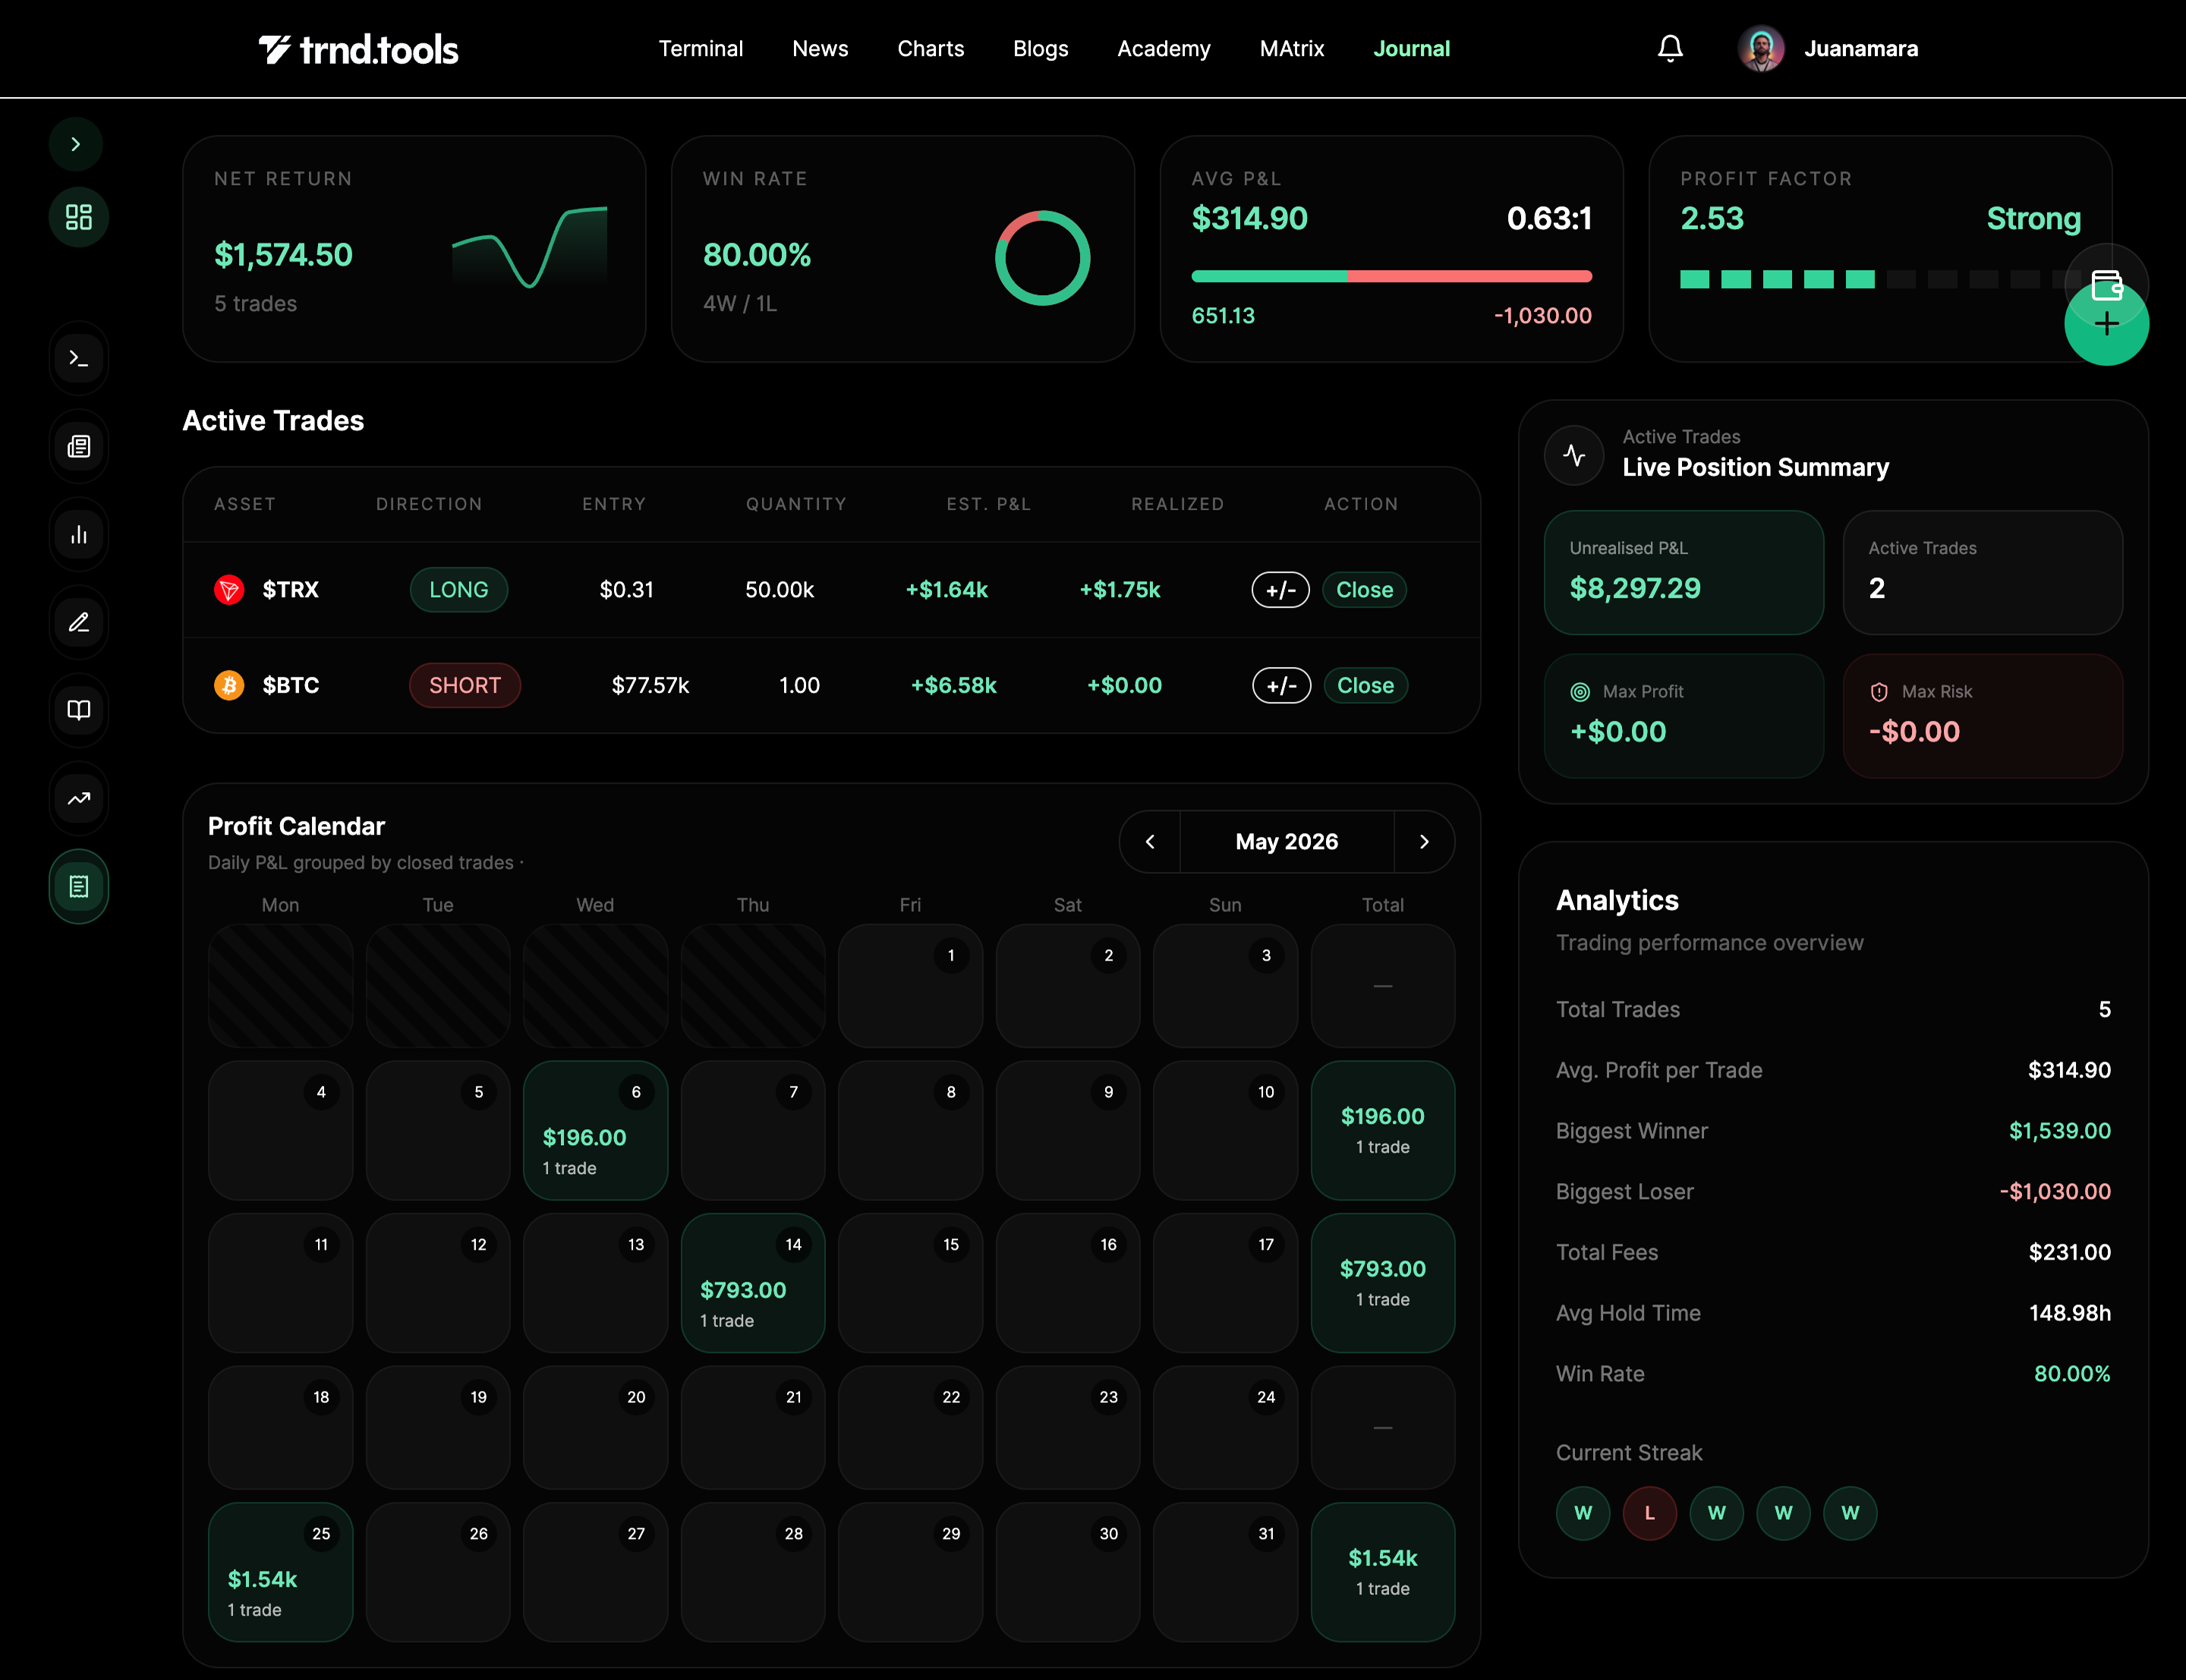The image size is (2186, 1680).
Task: Open the open-book academy icon in sidebar
Action: tap(78, 710)
